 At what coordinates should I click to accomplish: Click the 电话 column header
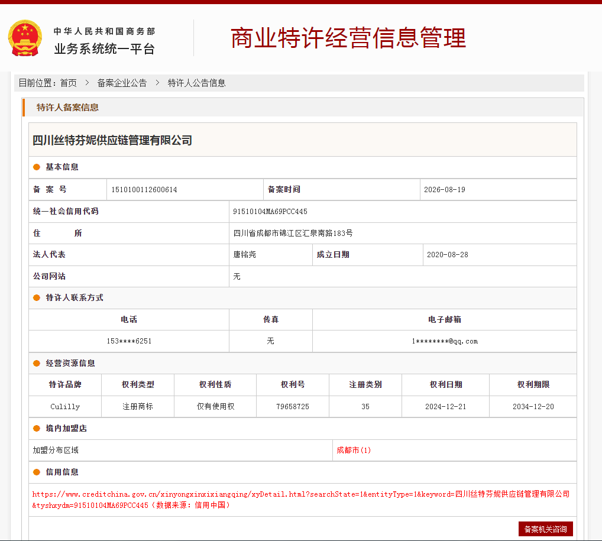pyautogui.click(x=129, y=319)
